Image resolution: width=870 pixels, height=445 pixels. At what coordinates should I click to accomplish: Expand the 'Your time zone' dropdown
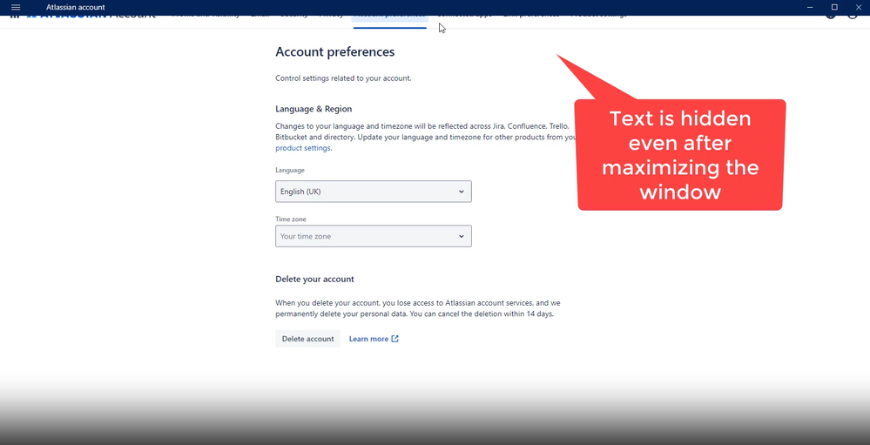click(374, 236)
